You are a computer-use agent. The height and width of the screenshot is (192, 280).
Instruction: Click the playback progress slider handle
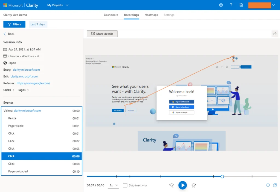click(x=222, y=176)
